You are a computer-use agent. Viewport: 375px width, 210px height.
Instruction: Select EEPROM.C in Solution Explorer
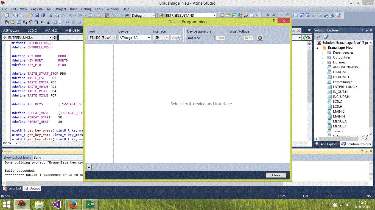[341, 72]
